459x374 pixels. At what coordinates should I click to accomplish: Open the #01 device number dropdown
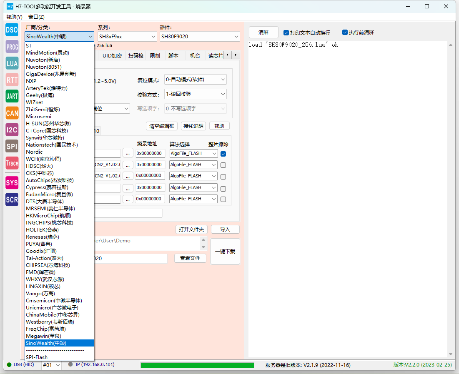point(51,365)
